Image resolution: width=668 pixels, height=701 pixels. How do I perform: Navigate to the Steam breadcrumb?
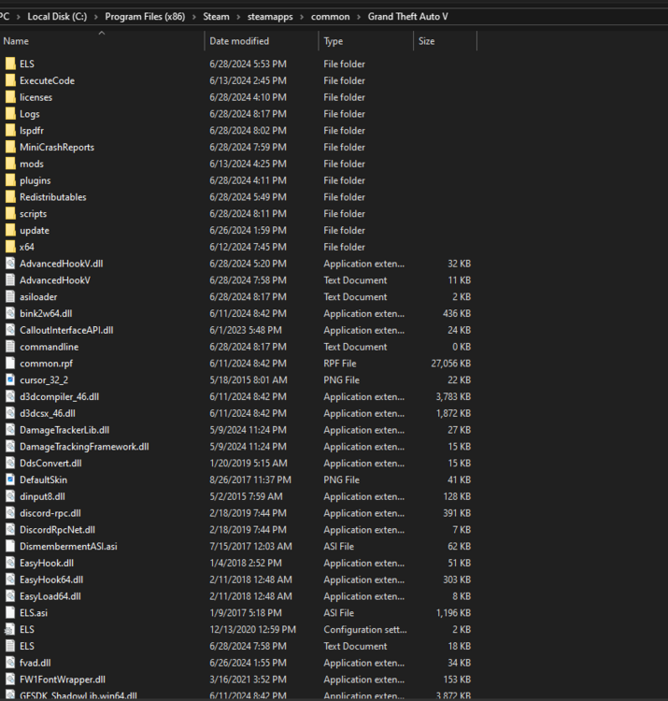click(x=216, y=17)
